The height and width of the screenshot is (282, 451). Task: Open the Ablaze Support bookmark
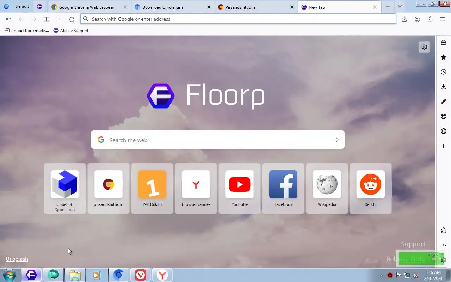[71, 31]
